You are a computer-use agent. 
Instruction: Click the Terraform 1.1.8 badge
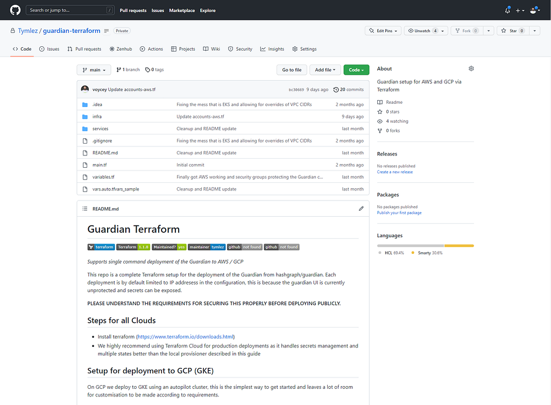pyautogui.click(x=133, y=247)
